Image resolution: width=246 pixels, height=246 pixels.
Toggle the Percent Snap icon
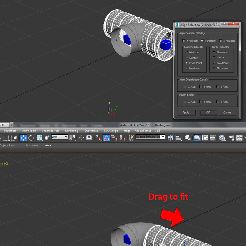(114, 138)
